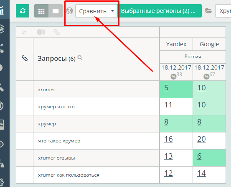Click the lifebuoy support sidebar icon

(x=1, y=106)
